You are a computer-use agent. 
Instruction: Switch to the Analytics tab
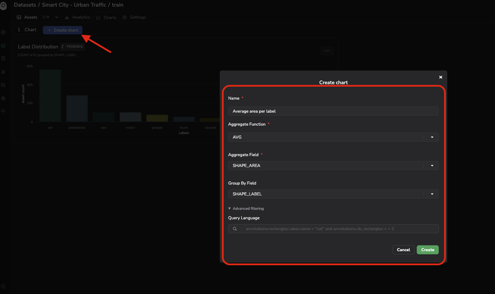click(78, 17)
